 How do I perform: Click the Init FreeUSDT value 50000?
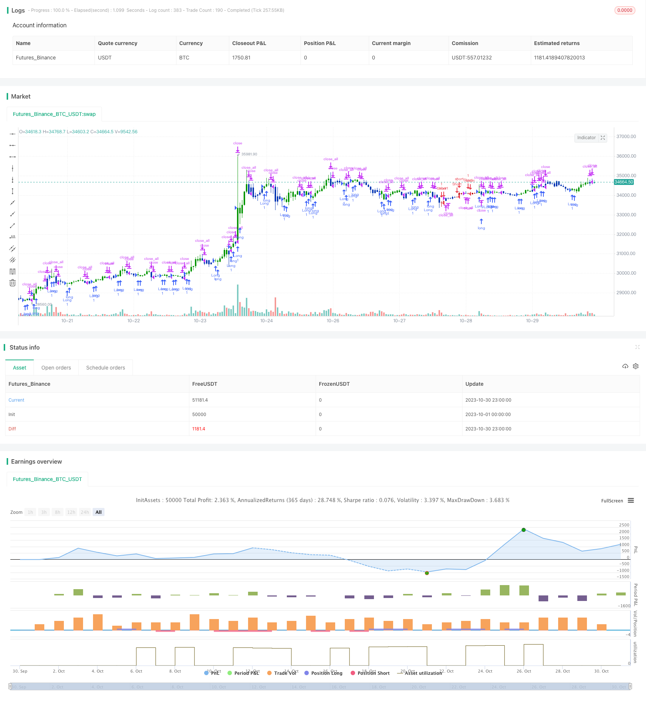pos(199,414)
